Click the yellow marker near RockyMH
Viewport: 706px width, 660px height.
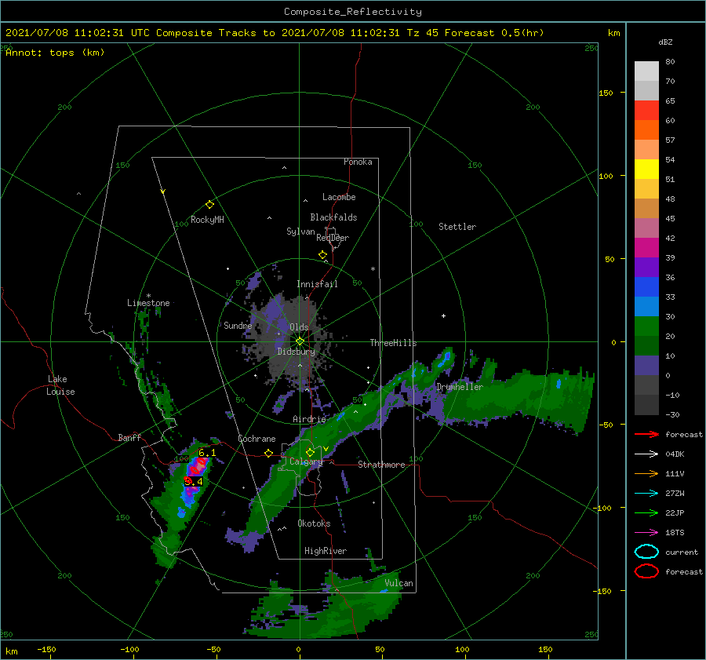[209, 205]
